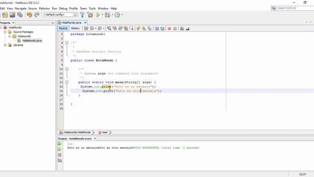
Task: Close the Output - holaMundo (run) tab
Action: (x=95, y=139)
